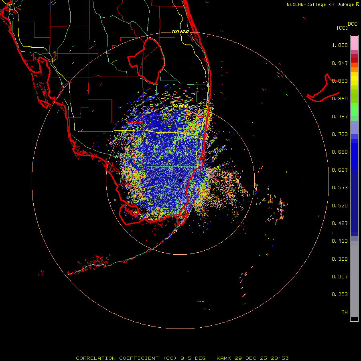
Task: Click the 0.360 legend value
Action: [340, 259]
